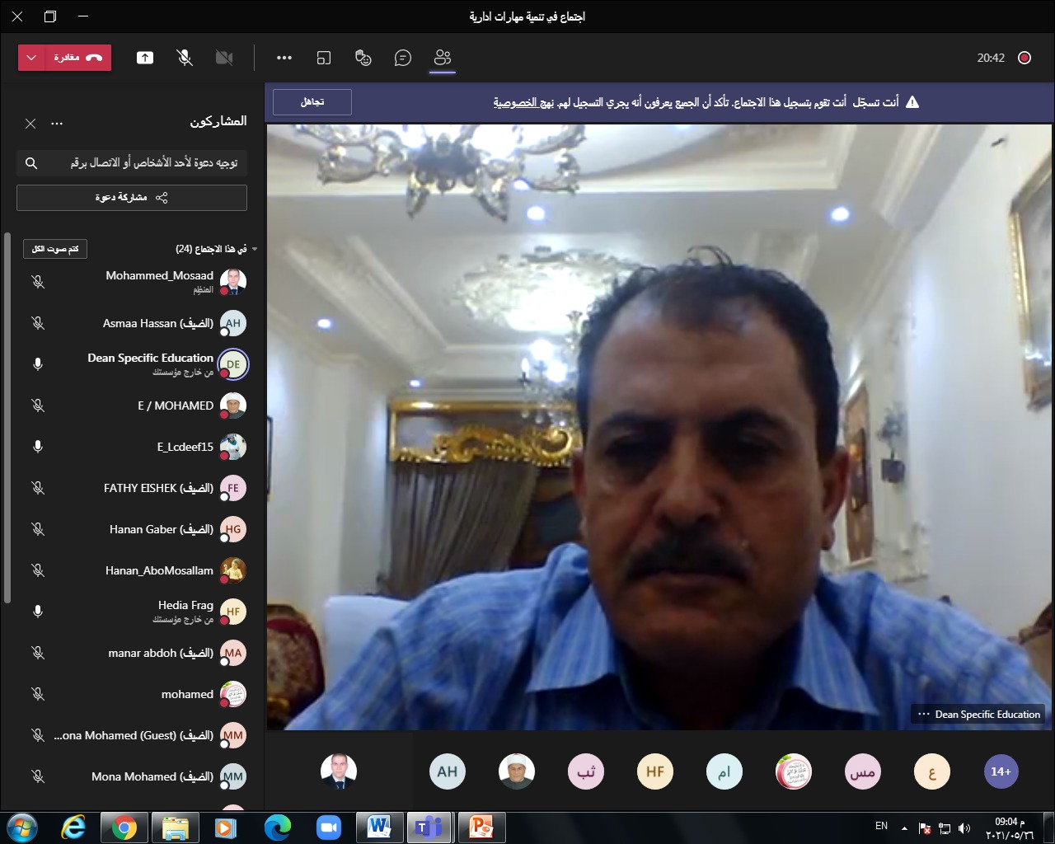Click the invite someone search field
Screen dimensions: 1055x844
(132, 163)
